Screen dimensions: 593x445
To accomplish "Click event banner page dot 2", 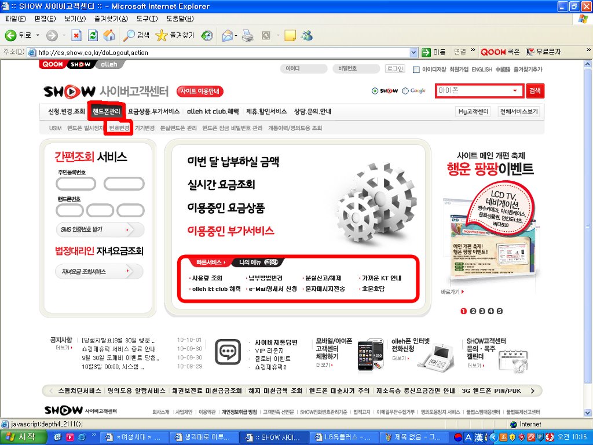I will [x=473, y=311].
